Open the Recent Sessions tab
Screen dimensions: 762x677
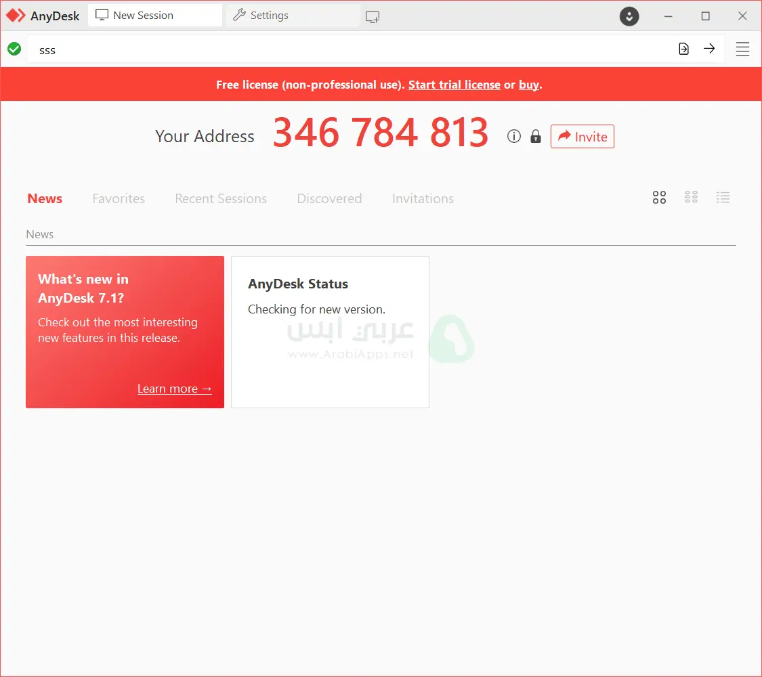[221, 198]
